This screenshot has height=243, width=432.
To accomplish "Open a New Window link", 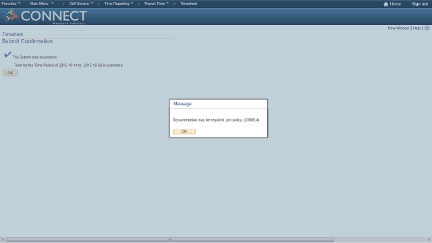I will tap(398, 28).
